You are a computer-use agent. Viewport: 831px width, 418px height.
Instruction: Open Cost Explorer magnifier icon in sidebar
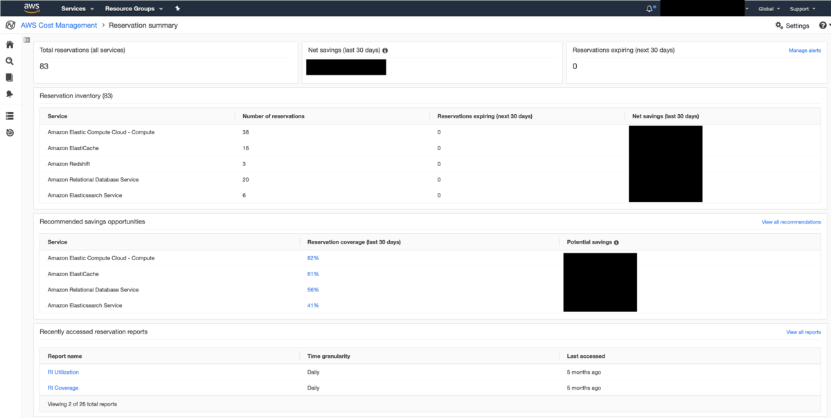click(x=10, y=61)
